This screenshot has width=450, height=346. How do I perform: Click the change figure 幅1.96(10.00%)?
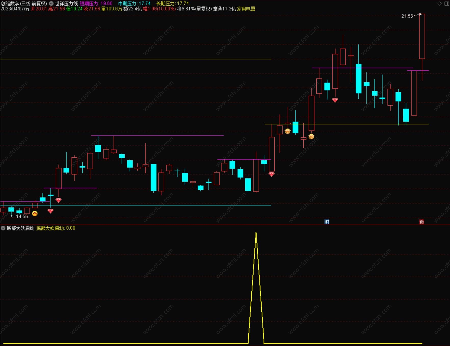[159, 9]
